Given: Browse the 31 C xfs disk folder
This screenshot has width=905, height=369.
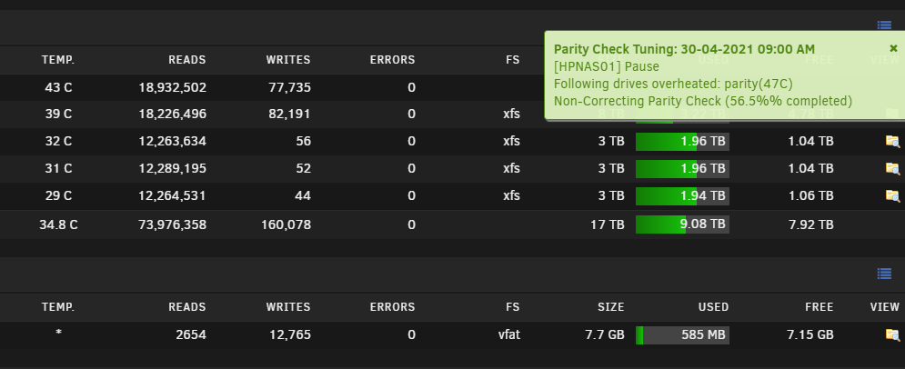Looking at the screenshot, I should [x=892, y=168].
